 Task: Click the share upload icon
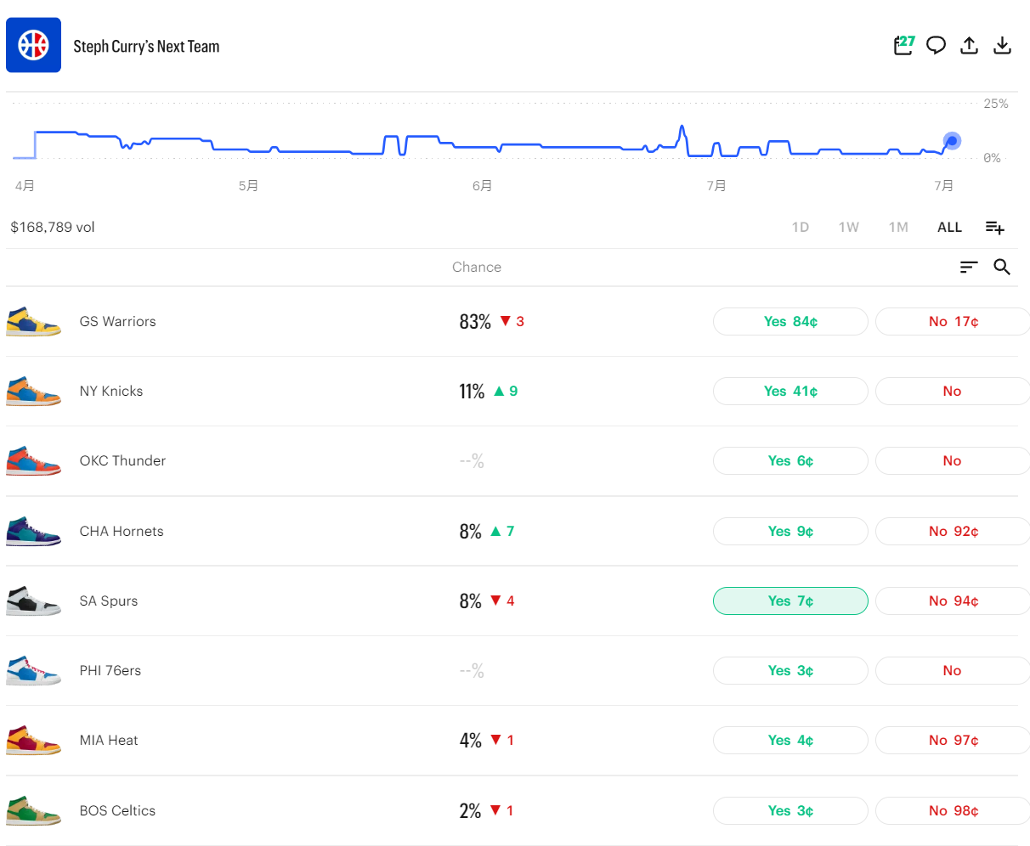[969, 46]
